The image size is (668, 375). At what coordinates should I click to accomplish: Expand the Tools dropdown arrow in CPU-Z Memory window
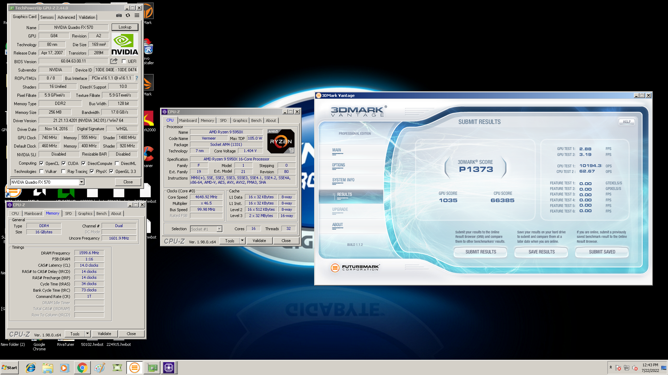(x=88, y=334)
